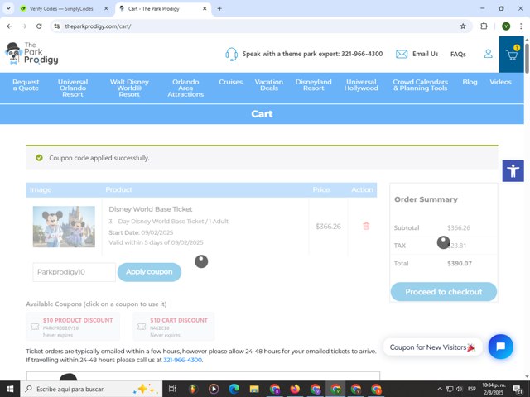Close the Verify Codes SimplyCodes tab
This screenshot has height=397, width=530.
point(106,9)
